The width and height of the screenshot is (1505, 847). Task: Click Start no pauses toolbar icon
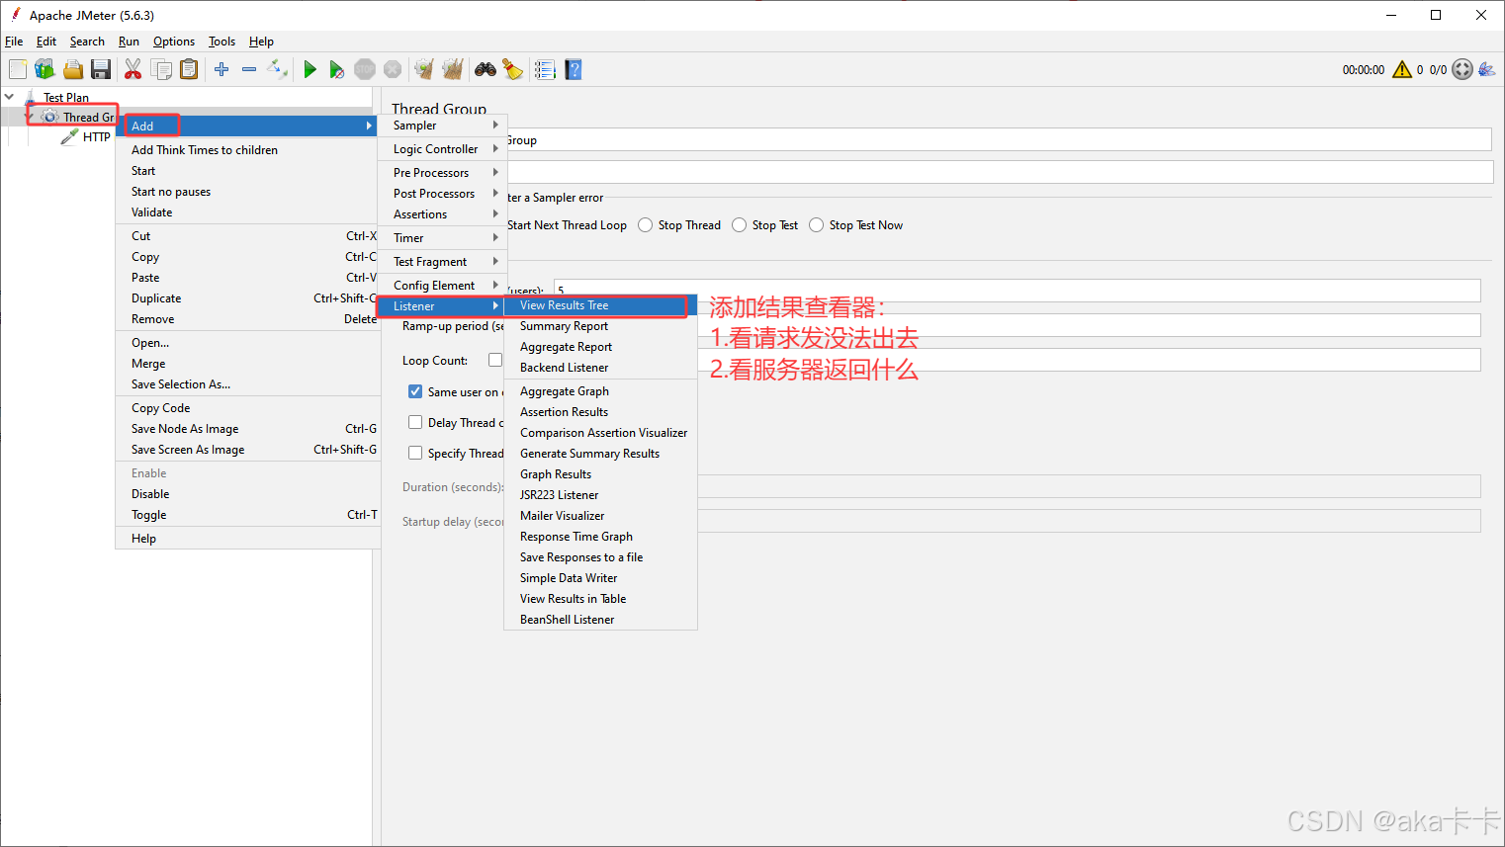coord(337,69)
